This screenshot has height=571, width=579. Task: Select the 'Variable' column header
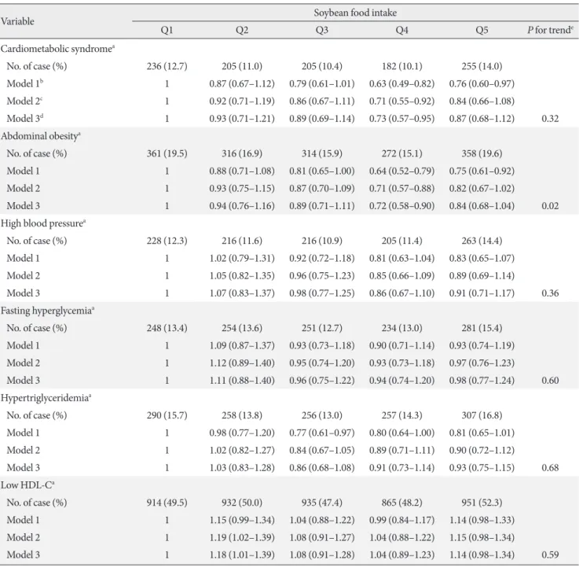17,21
